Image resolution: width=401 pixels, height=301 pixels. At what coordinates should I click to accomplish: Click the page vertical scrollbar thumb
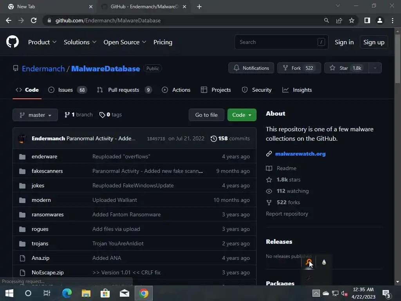[397, 59]
